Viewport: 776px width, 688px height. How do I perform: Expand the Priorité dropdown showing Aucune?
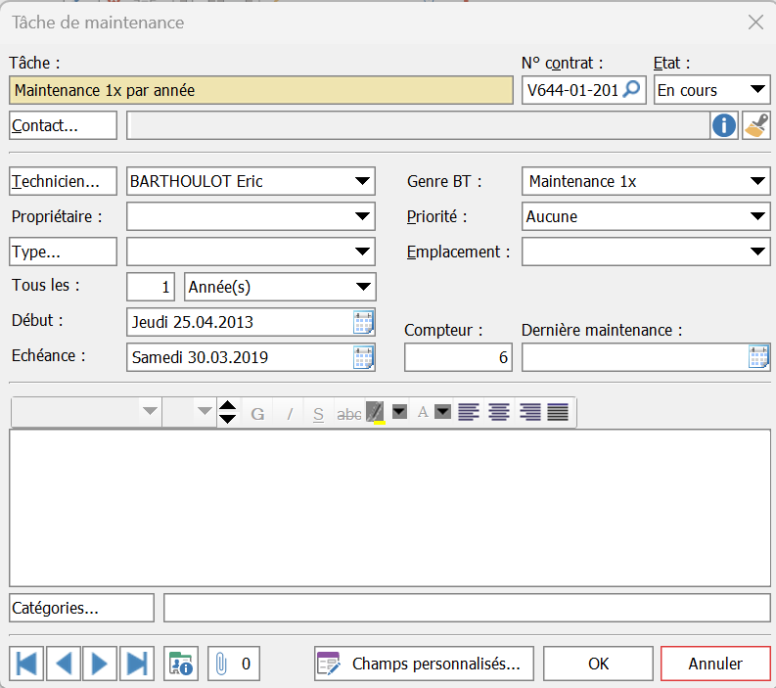point(757,216)
